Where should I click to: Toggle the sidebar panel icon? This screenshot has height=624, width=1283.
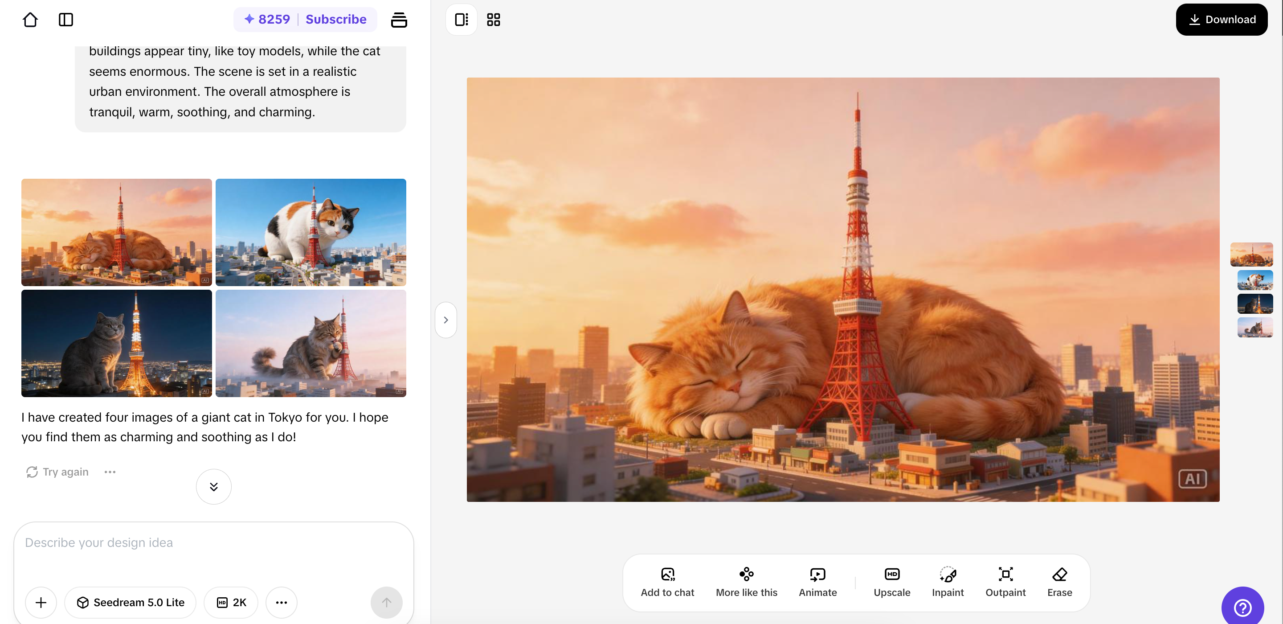(x=66, y=20)
